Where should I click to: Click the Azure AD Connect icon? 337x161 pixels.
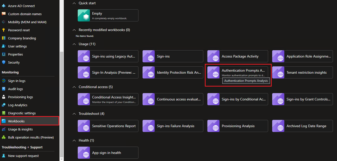pyautogui.click(x=4, y=6)
